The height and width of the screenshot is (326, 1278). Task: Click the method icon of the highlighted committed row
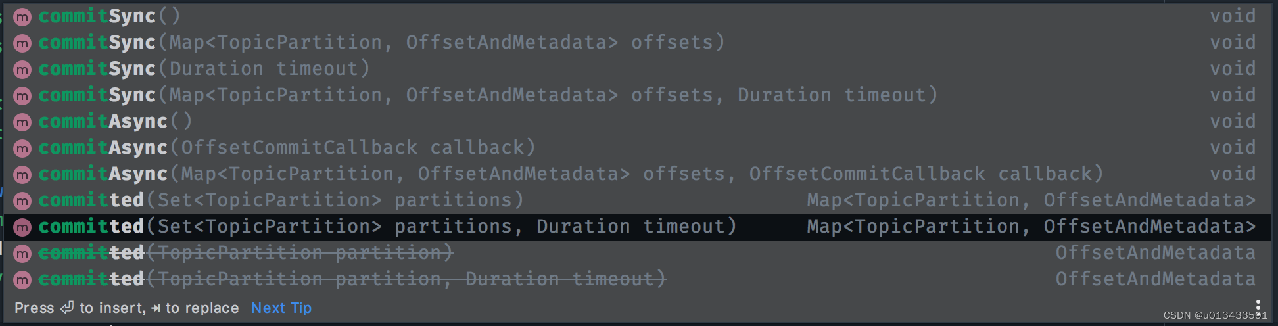click(22, 227)
